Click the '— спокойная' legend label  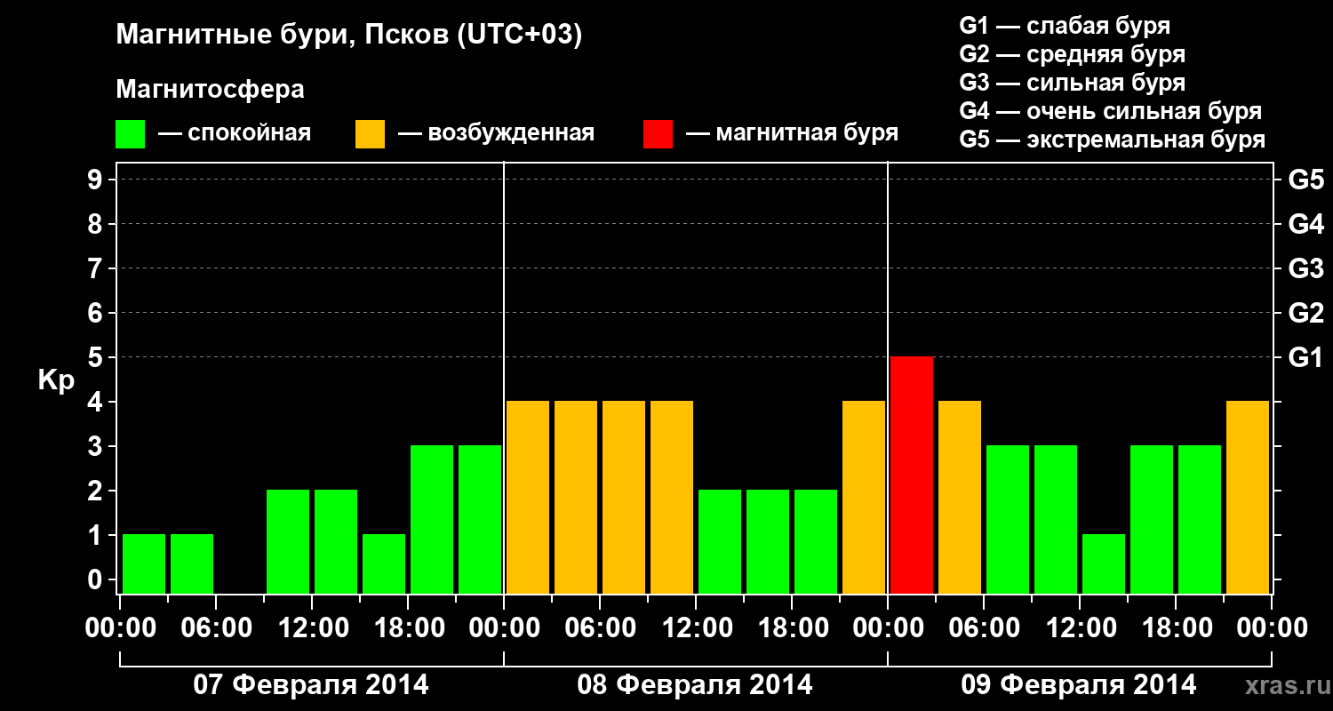[235, 134]
